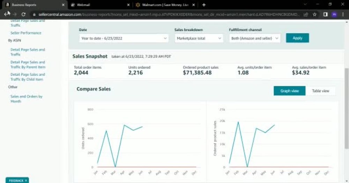This screenshot has height=183, width=349.
Task: Click the Apply button
Action: pyautogui.click(x=297, y=38)
